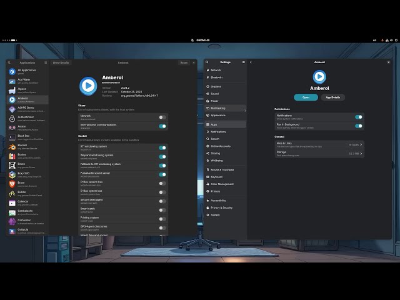Open the system power menu in top bar

coord(396,40)
